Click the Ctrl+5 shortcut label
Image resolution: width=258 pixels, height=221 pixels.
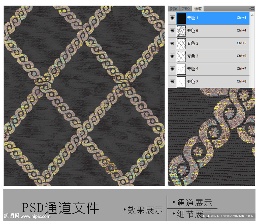[241, 43]
